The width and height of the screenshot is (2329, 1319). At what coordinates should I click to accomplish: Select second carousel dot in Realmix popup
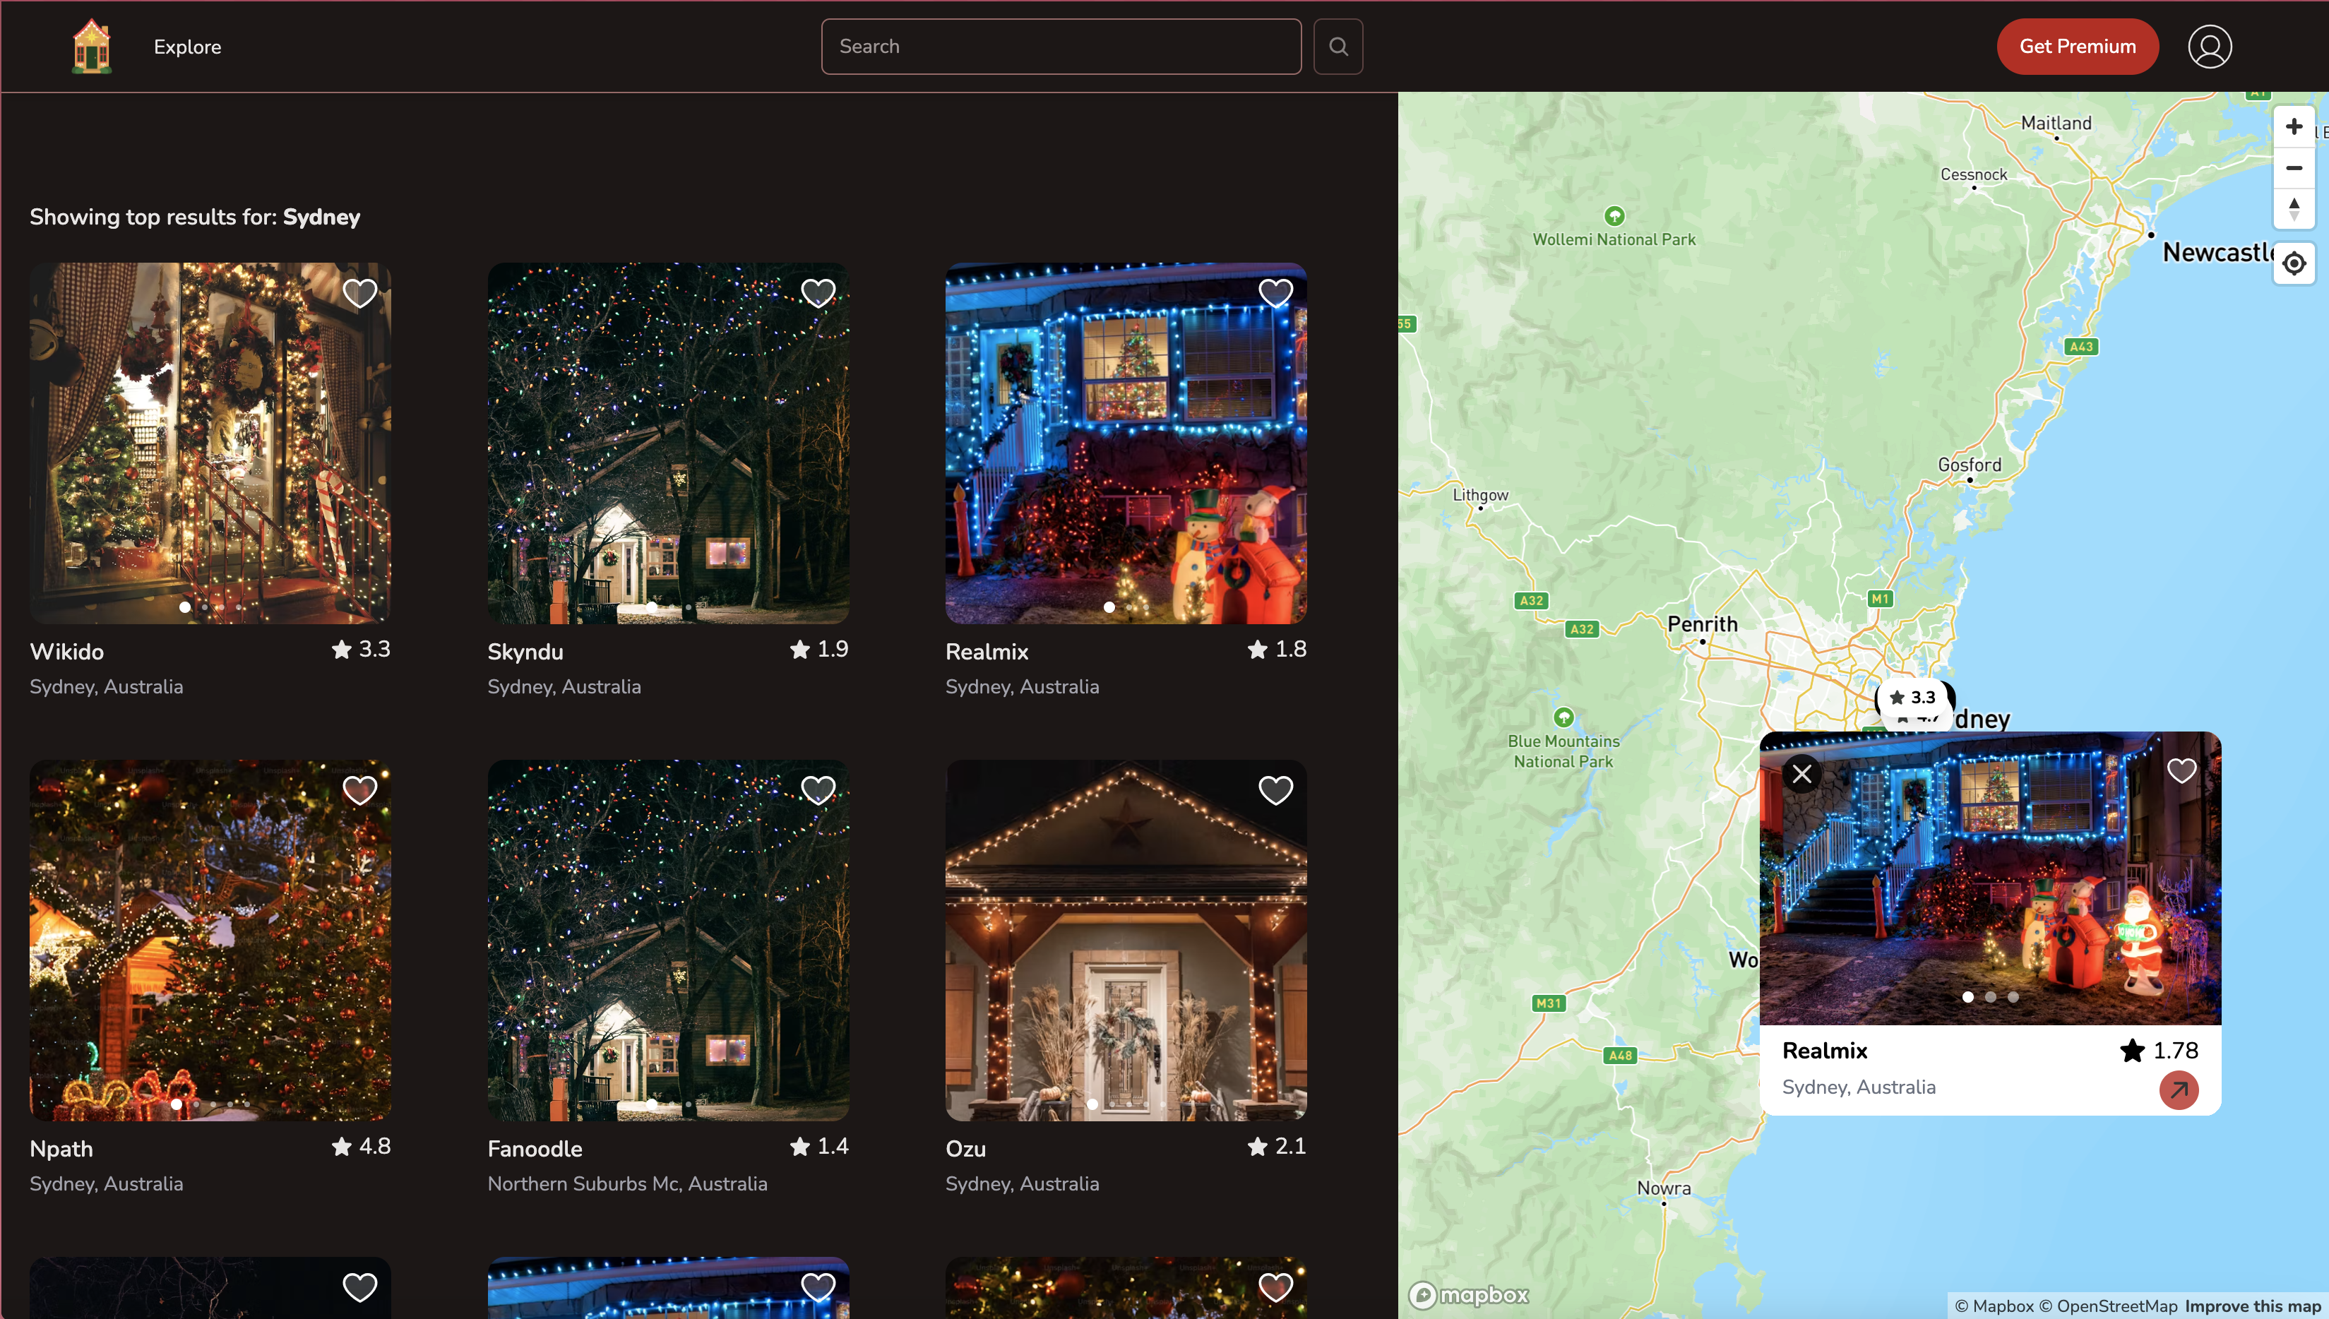pos(1990,996)
